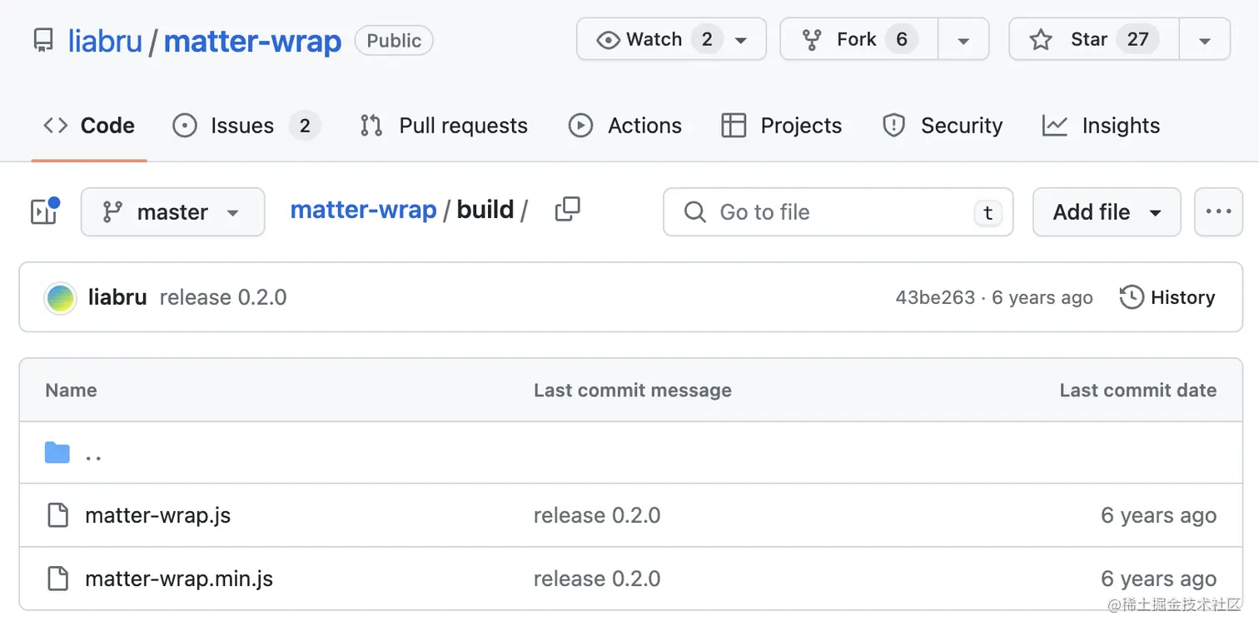Click the star count 27 badge
Viewport: 1259px width, 631px height.
point(1138,39)
